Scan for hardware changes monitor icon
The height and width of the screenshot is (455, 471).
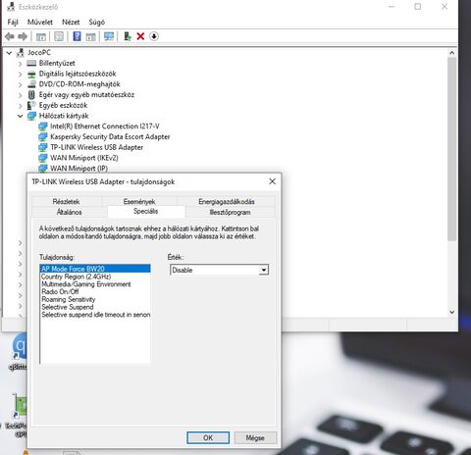point(109,36)
